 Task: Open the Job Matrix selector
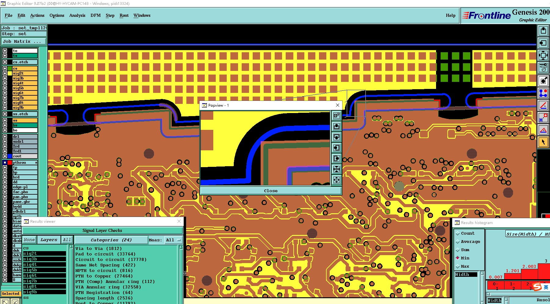pos(24,42)
